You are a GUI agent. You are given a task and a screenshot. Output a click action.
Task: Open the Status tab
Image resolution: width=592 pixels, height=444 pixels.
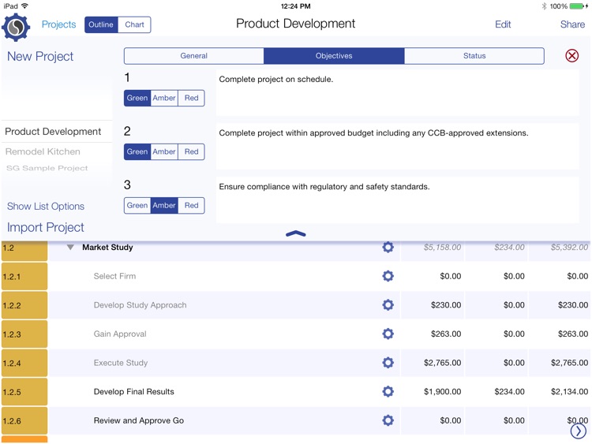tap(474, 56)
